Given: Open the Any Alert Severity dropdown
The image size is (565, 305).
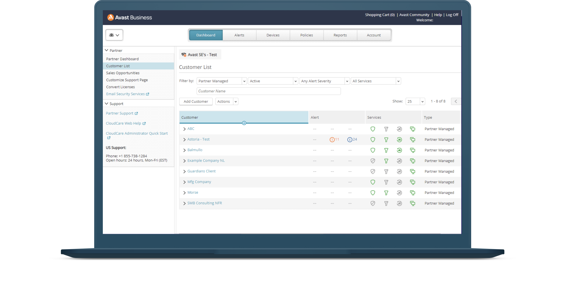Looking at the screenshot, I should point(324,81).
